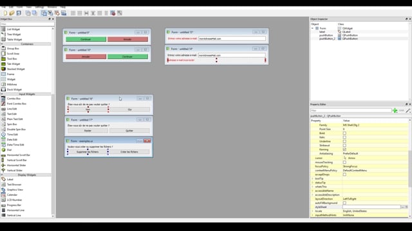The image size is (412, 231).
Task: Expand the locale property row
Action: point(313,211)
